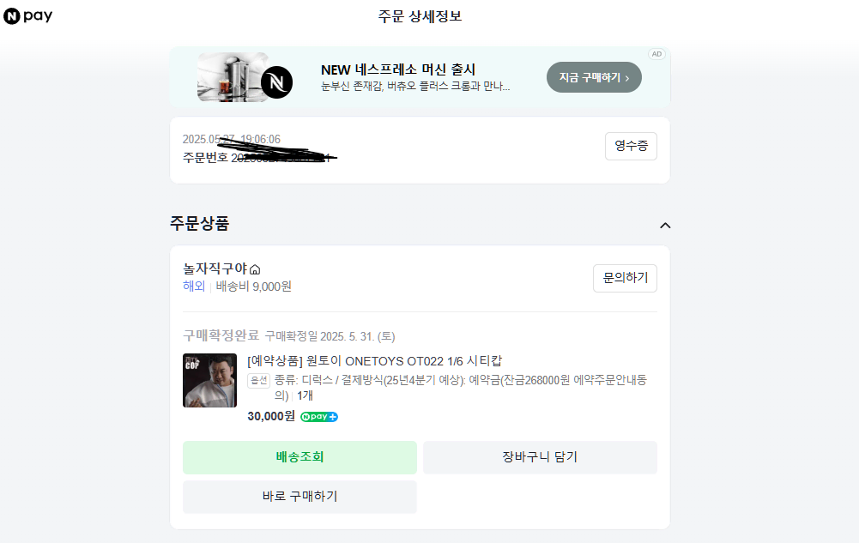
Task: Click the 문의하기 inquiry button
Action: point(625,278)
